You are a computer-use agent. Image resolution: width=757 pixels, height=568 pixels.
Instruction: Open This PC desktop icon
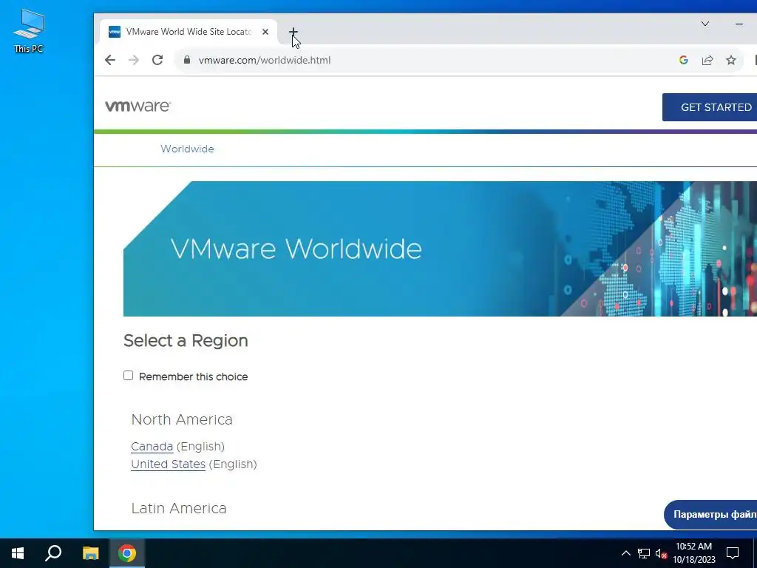coord(29,31)
